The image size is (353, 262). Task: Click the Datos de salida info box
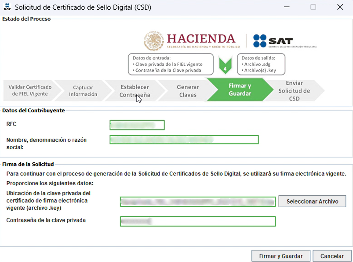[x=261, y=64]
